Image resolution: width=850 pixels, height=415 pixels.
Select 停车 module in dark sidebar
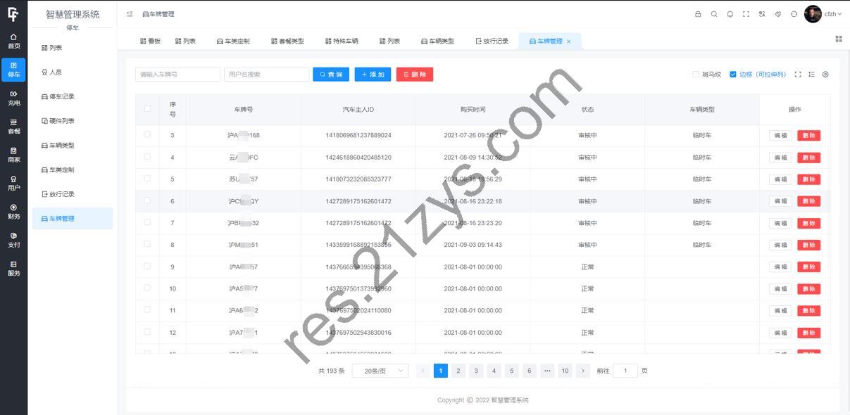coord(13,69)
